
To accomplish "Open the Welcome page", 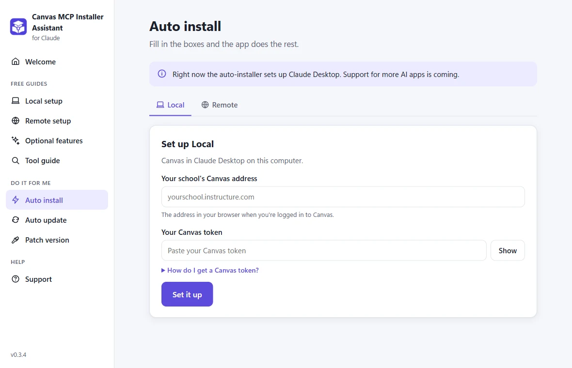I will [x=57, y=61].
